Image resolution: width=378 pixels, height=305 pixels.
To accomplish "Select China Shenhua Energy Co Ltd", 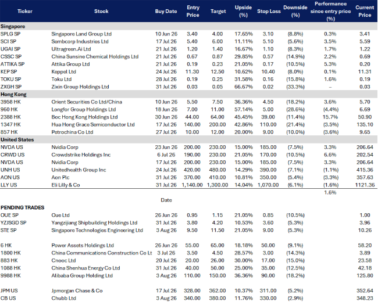I will pyautogui.click(x=85, y=268).
